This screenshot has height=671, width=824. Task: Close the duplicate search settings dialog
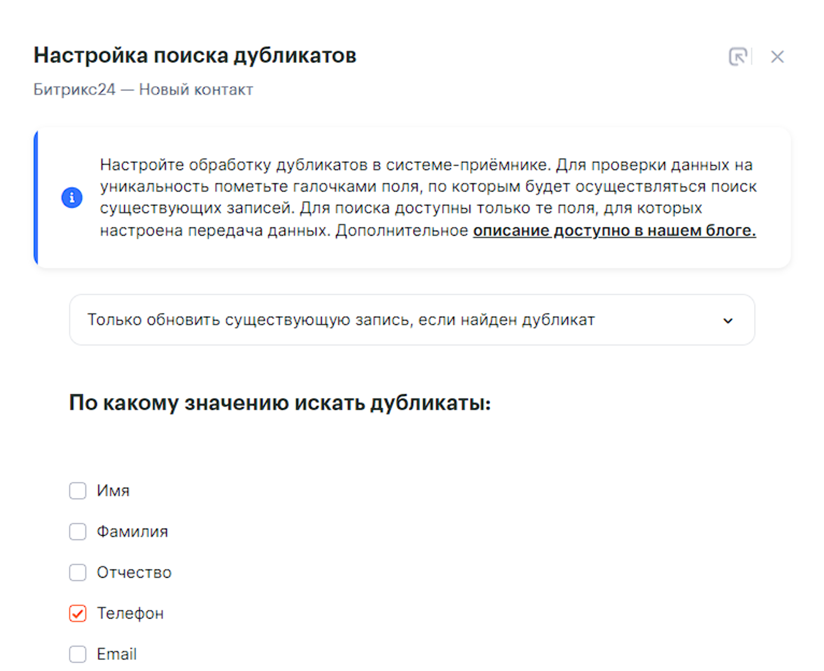point(777,57)
